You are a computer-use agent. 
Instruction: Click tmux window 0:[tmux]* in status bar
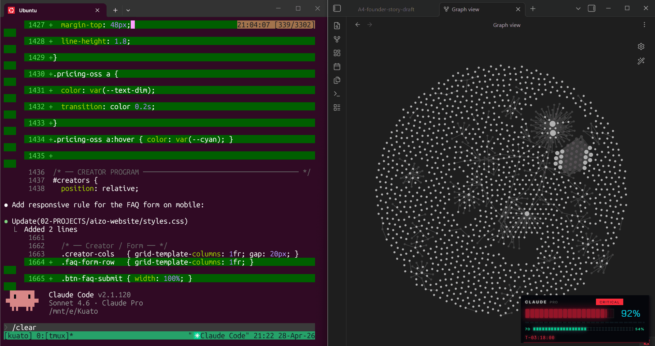tap(55, 336)
